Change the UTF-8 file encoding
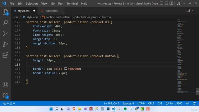 point(141,103)
